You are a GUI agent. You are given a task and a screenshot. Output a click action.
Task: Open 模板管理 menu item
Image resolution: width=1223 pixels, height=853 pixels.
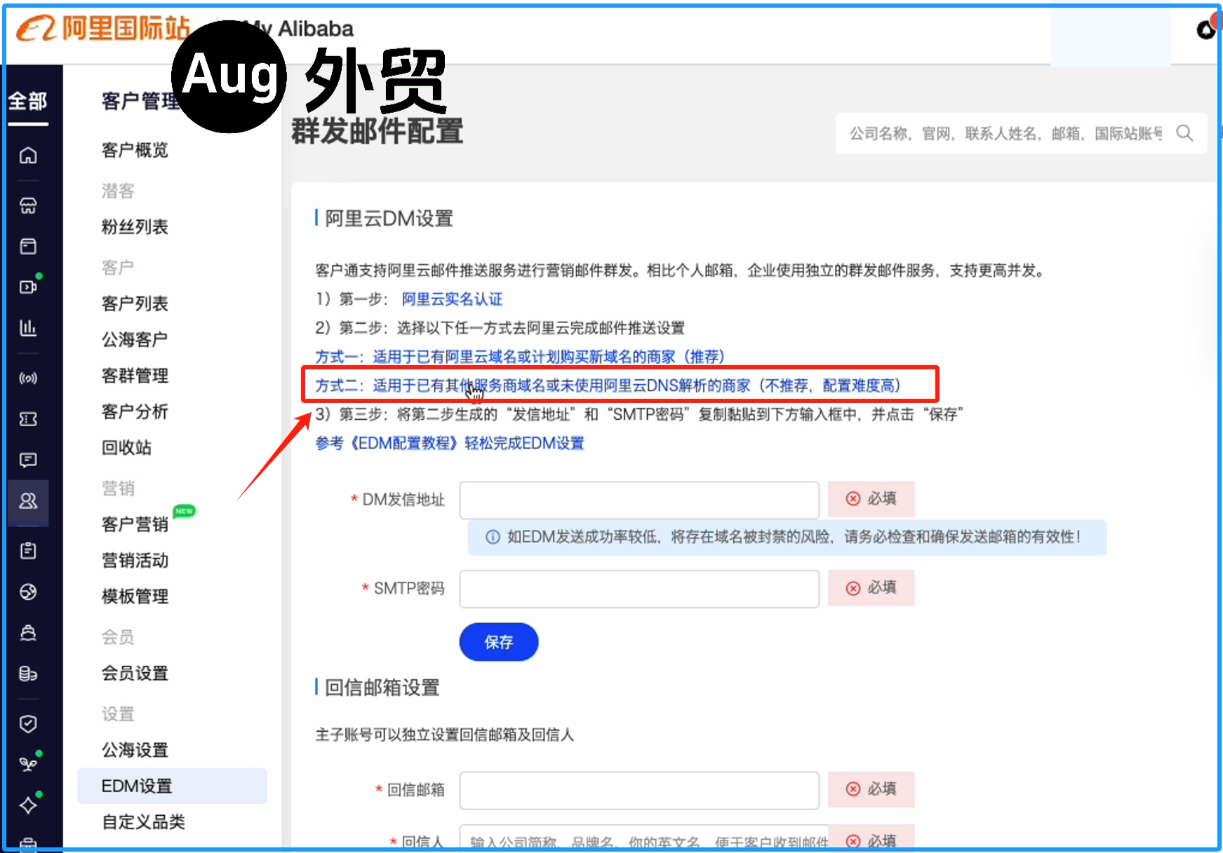(135, 596)
